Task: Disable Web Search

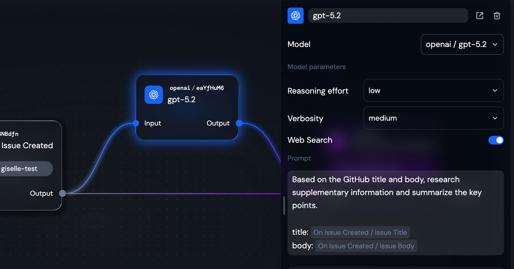Action: (x=496, y=140)
